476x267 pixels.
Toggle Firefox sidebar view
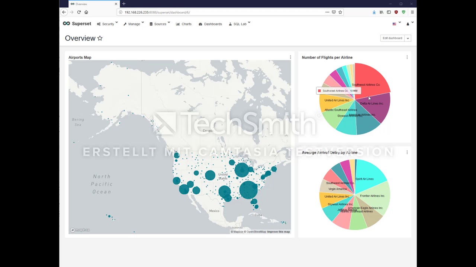[x=389, y=12]
